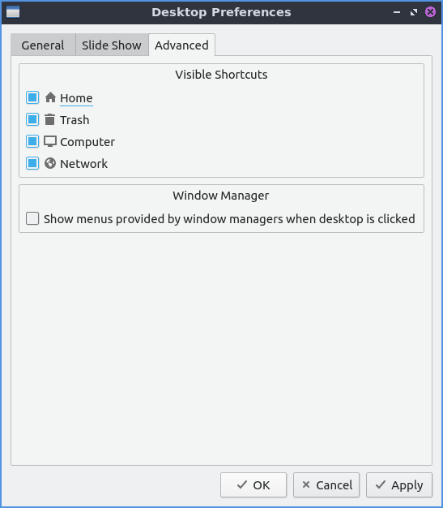The width and height of the screenshot is (443, 508).
Task: Maximize the Desktop Preferences window
Action: [414, 12]
